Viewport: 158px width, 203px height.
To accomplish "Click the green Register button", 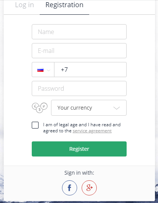I will [79, 149].
